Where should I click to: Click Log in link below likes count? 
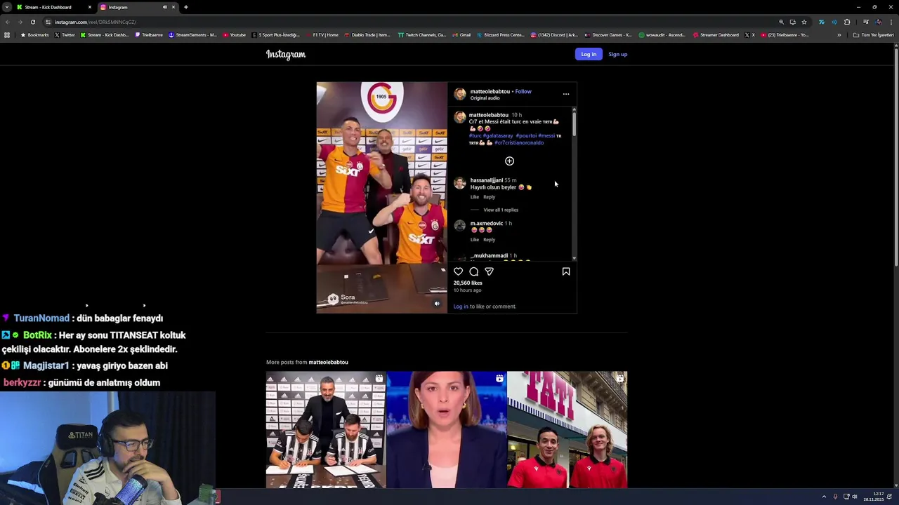click(x=461, y=307)
